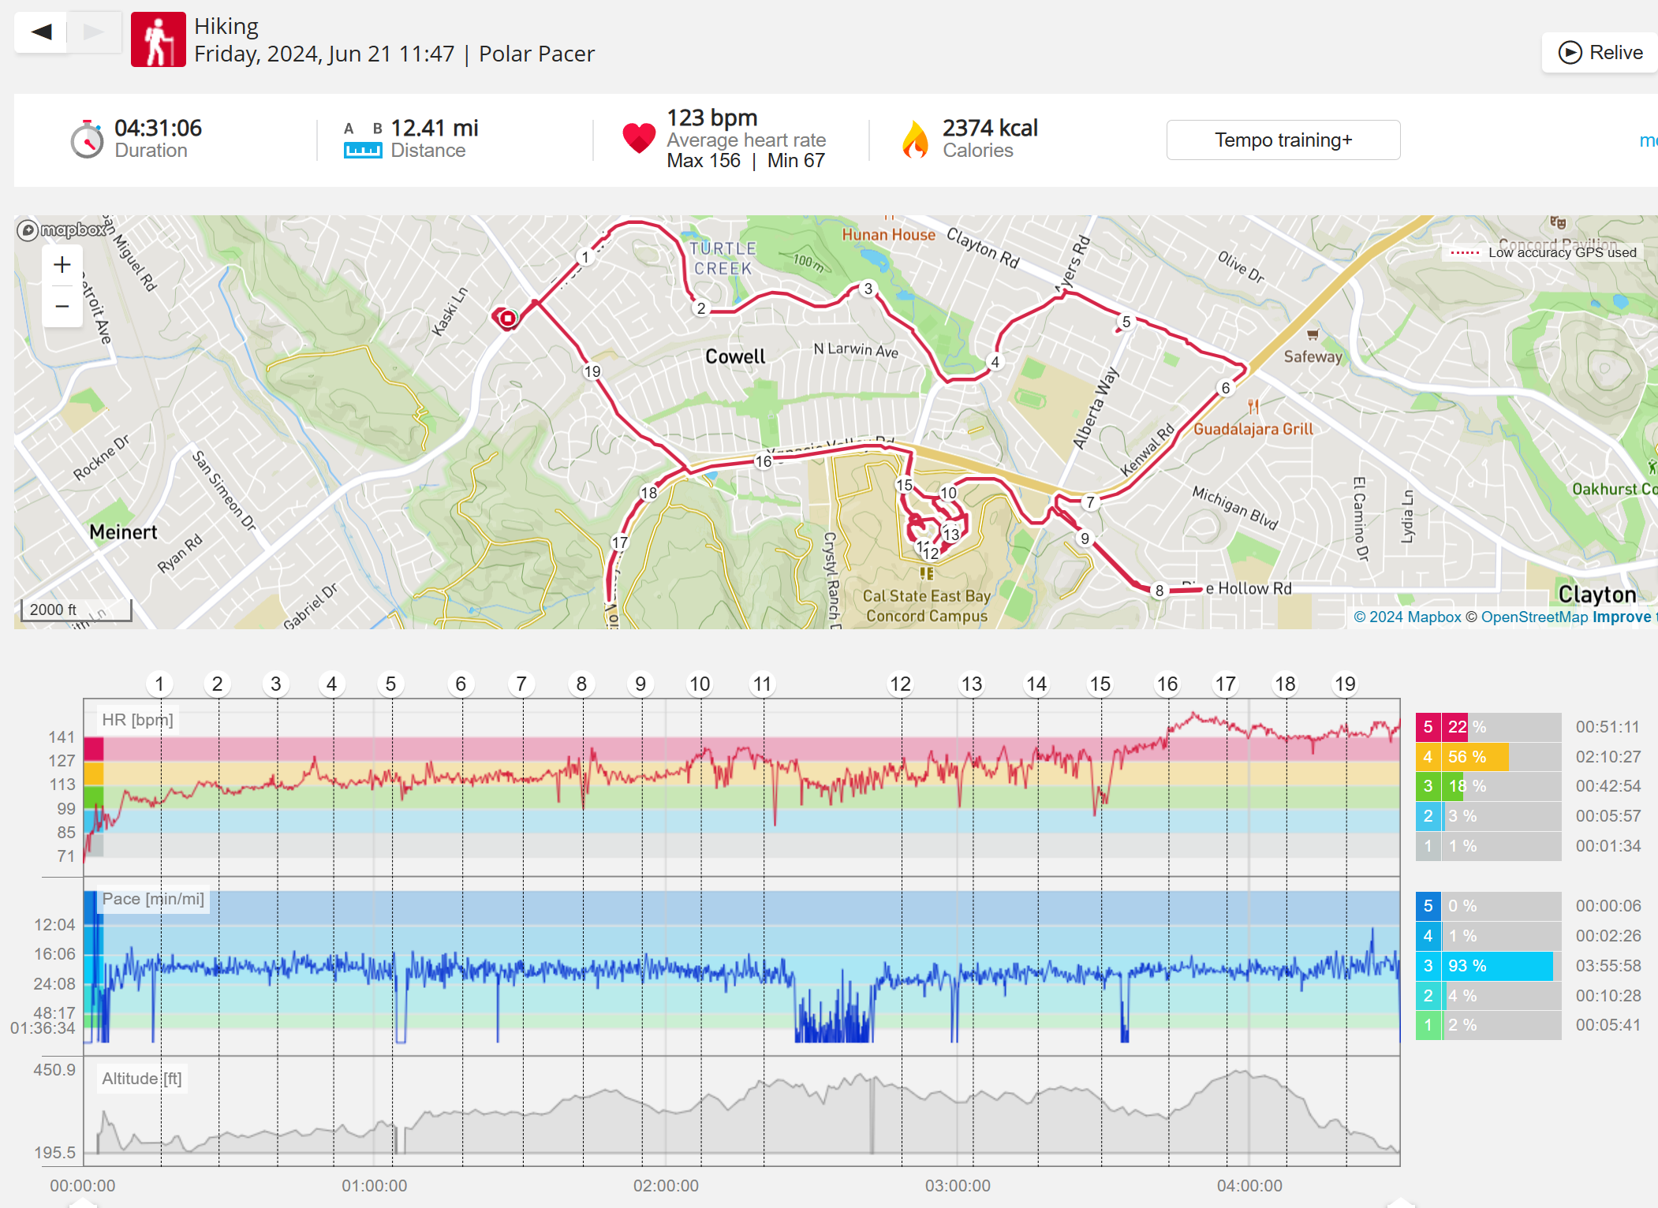
Task: Click the red Hiking sport icon
Action: tap(158, 39)
